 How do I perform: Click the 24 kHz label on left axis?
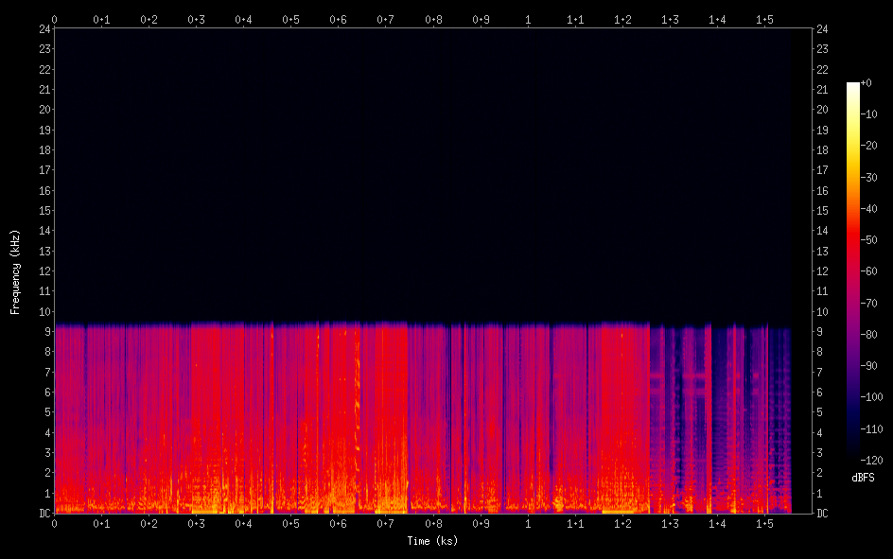coord(43,28)
